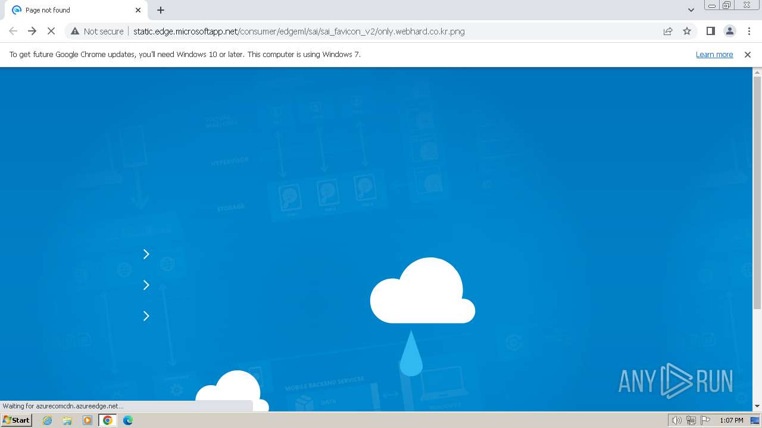
Task: Open the side panel icon
Action: (710, 31)
